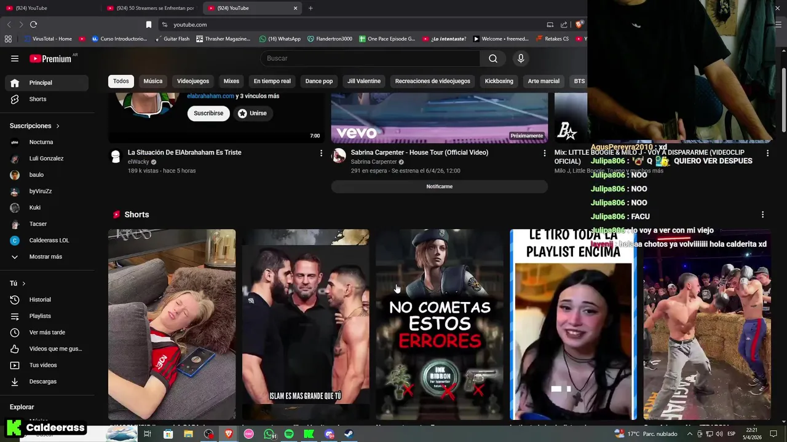
Task: Click the YouTube Premium logo
Action: [x=51, y=59]
